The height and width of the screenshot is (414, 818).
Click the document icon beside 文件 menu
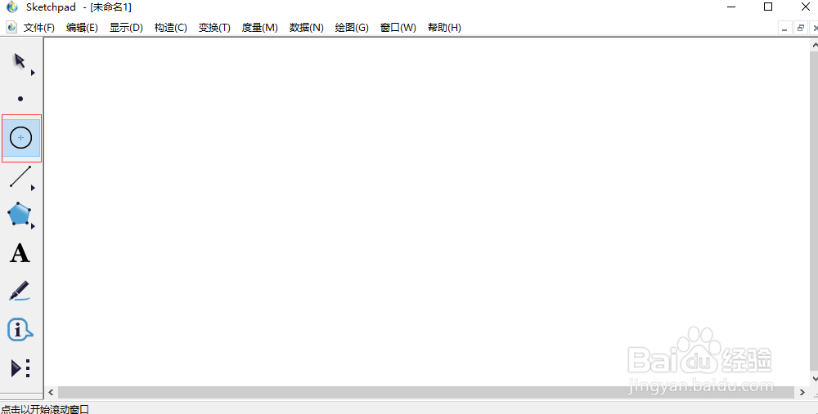[x=11, y=27]
